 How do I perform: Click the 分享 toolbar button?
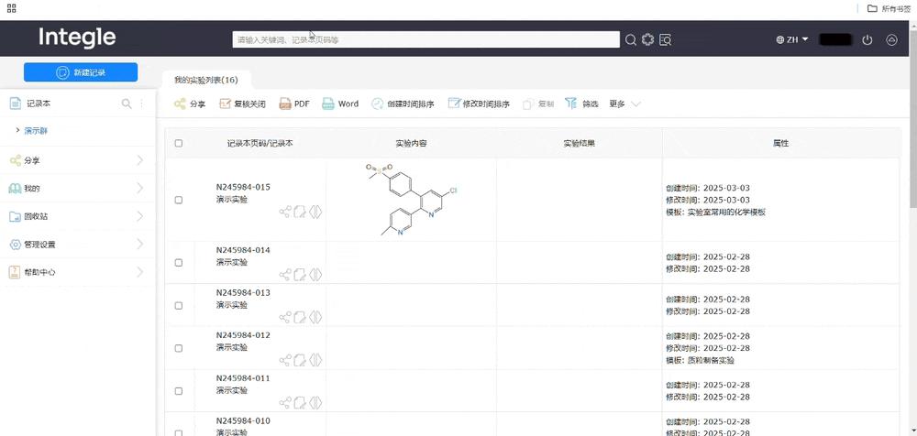coord(190,104)
